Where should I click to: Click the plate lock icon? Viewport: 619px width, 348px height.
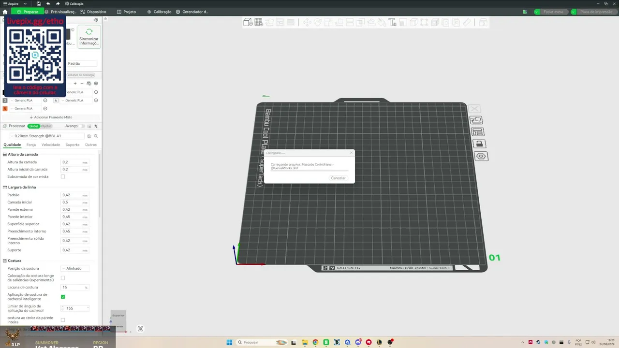point(479,144)
